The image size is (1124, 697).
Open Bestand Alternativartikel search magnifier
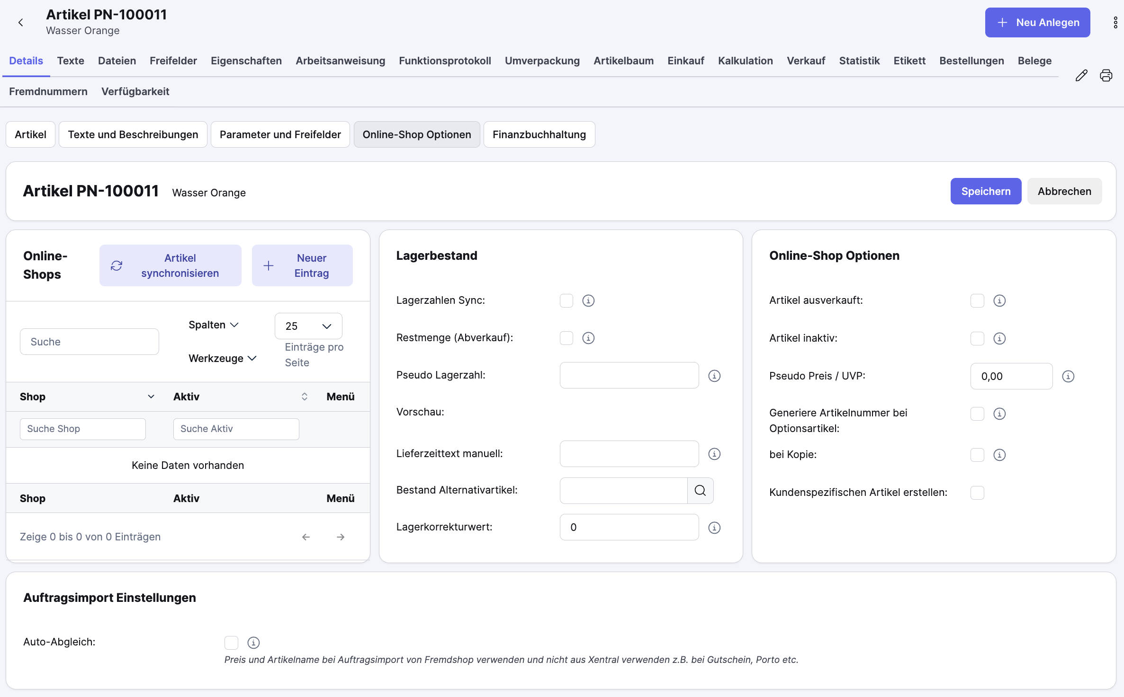(700, 490)
